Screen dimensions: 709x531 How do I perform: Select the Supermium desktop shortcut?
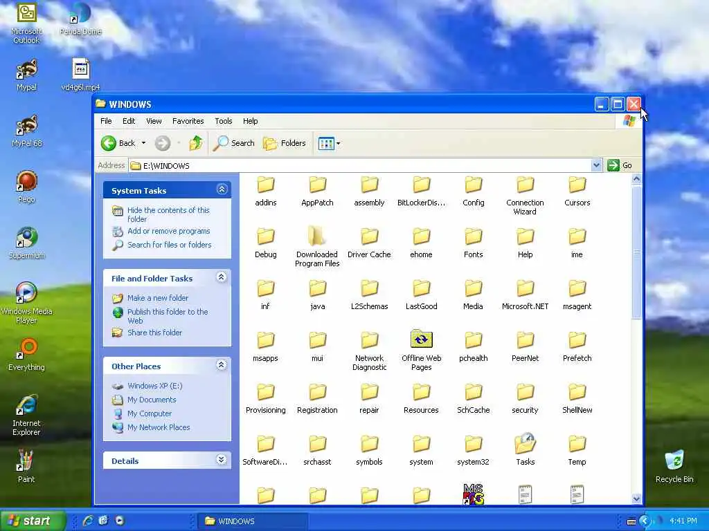pos(27,243)
